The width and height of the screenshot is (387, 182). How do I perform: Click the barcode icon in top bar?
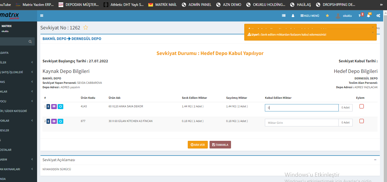[284, 16]
